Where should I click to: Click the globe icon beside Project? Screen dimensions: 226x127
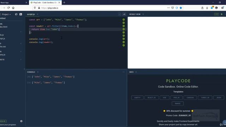tap(16, 14)
